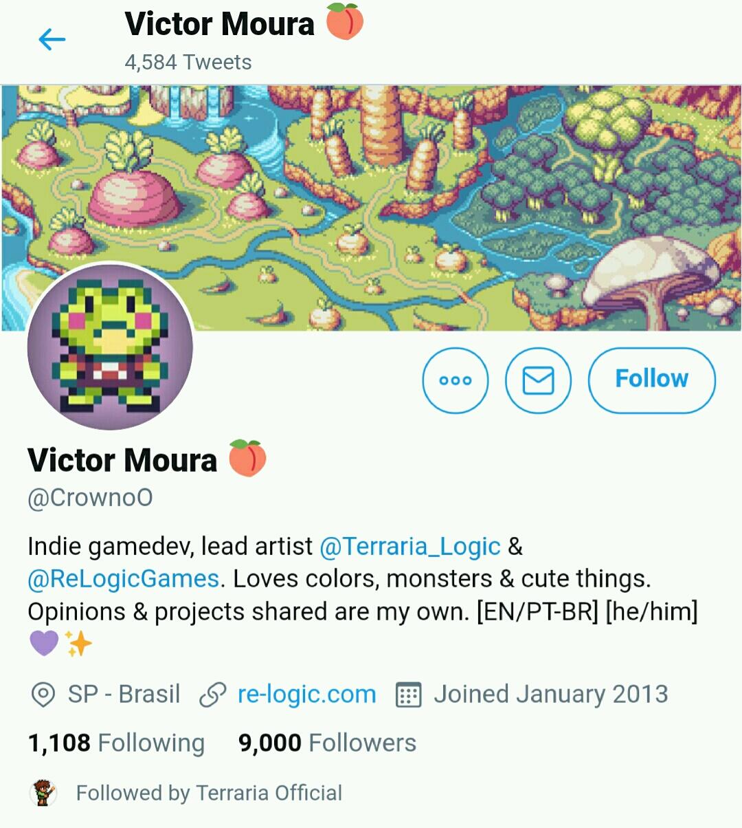Click the calendar icon beside join date
742x828 pixels.
coord(409,695)
